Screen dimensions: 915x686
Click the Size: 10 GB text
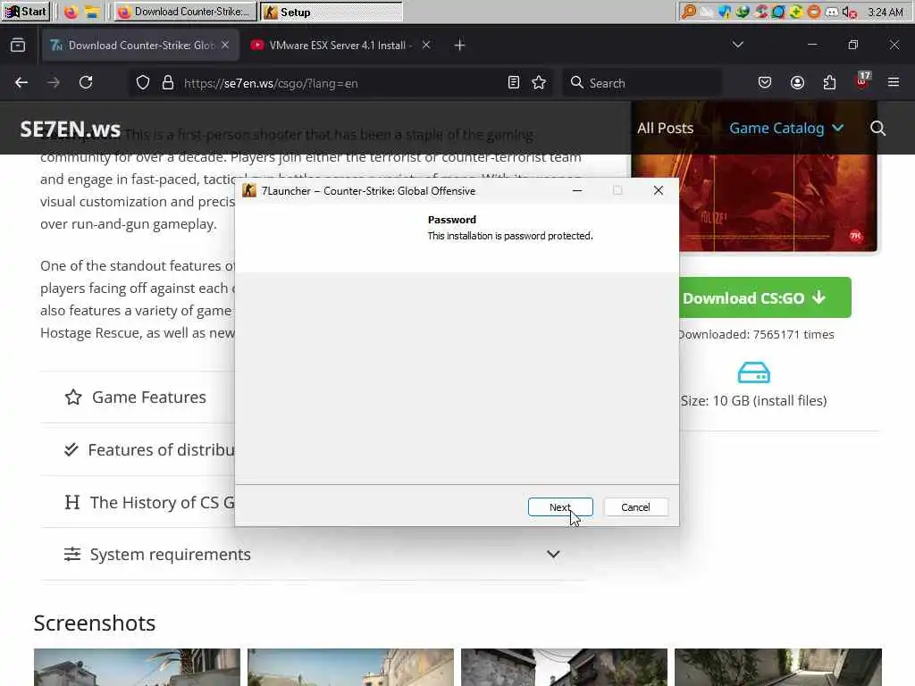(x=754, y=401)
